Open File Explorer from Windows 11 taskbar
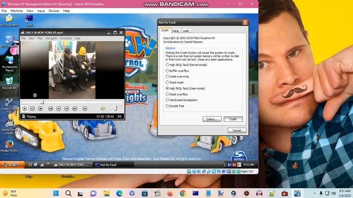353x198 pixels. (x=106, y=193)
